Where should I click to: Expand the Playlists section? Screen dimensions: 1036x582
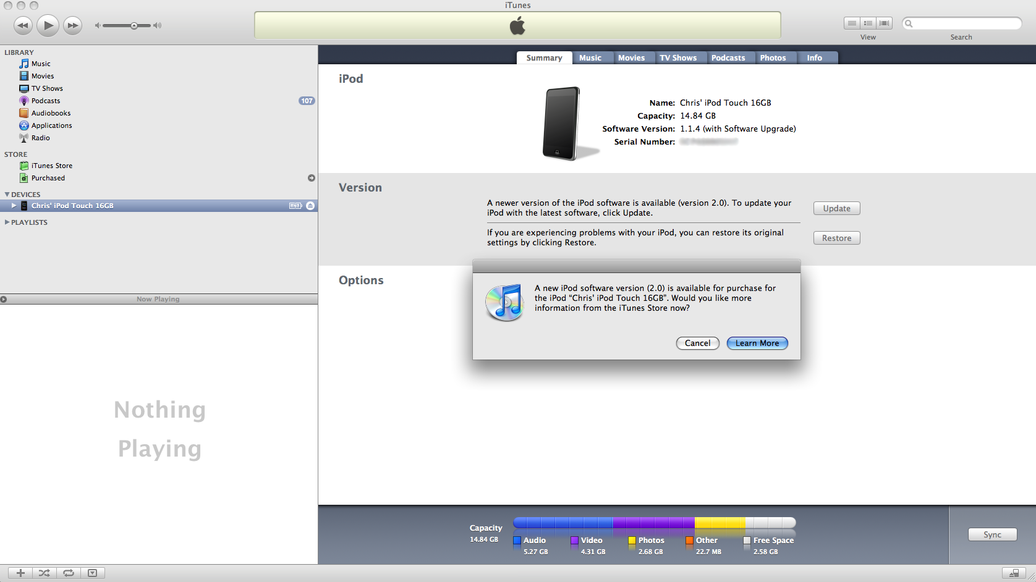[7, 222]
